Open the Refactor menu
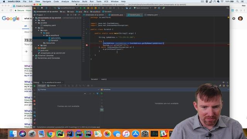The width and height of the screenshot is (247, 139). (76, 2)
